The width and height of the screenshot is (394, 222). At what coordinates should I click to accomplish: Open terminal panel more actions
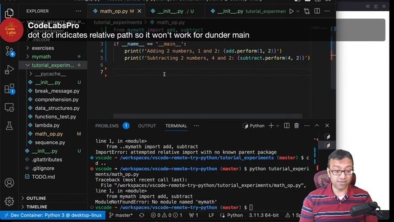click(x=307, y=126)
